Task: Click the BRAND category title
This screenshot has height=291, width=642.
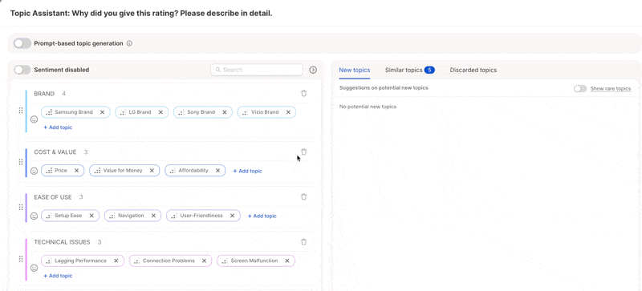Action: (x=44, y=94)
